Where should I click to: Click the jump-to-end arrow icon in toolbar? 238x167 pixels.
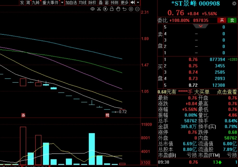tap(133, 3)
